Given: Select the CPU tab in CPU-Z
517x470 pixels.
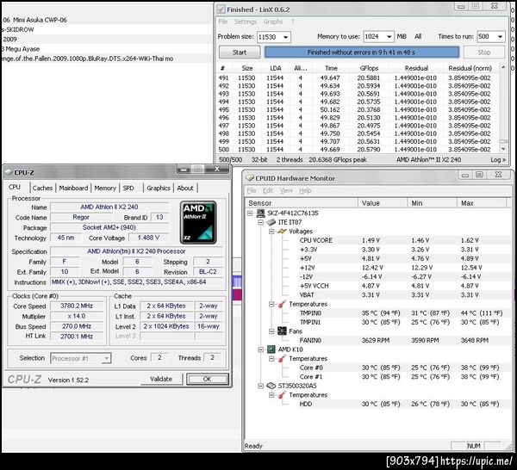Looking at the screenshot, I should point(15,187).
